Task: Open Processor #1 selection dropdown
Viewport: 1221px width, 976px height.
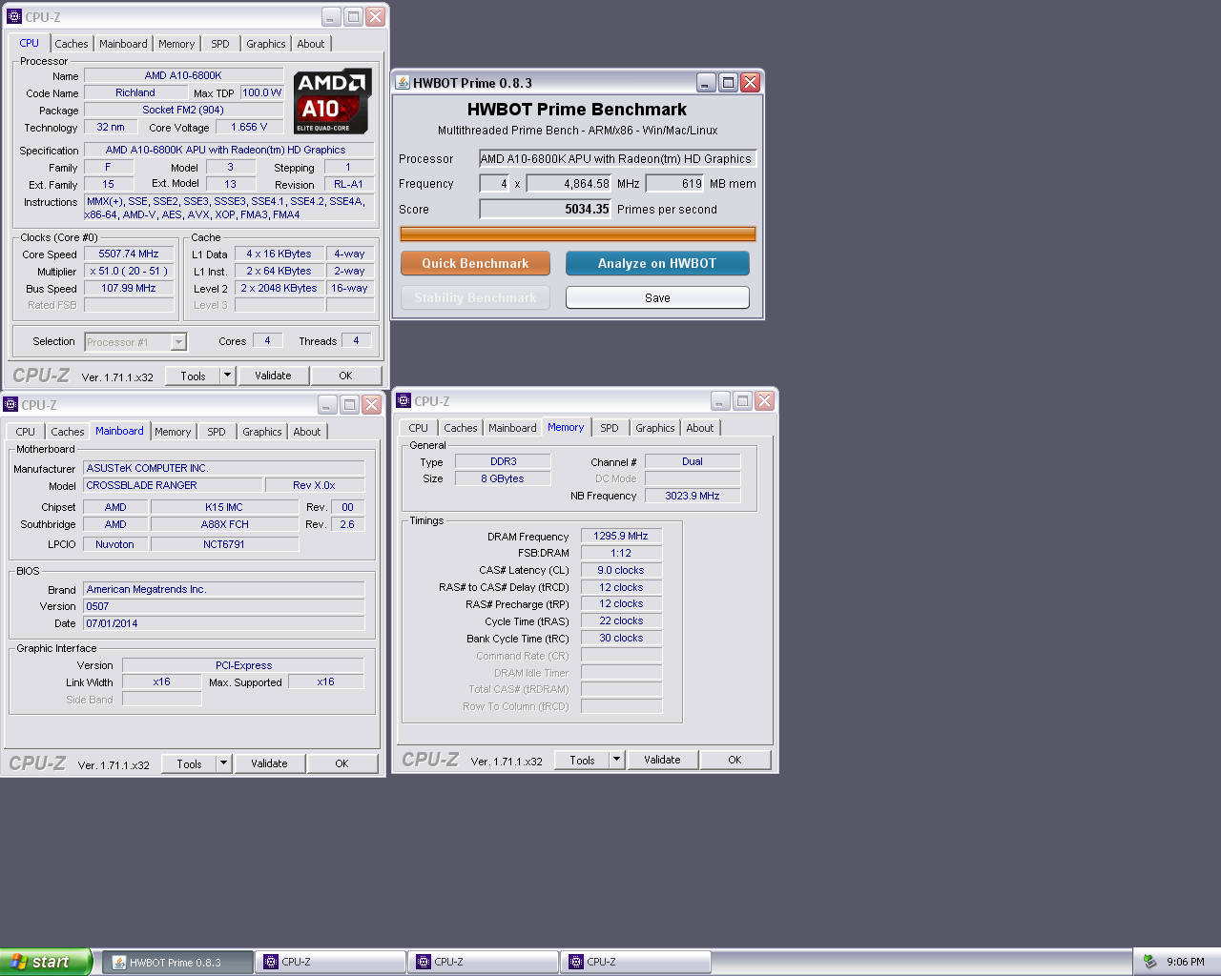Action: (x=178, y=342)
